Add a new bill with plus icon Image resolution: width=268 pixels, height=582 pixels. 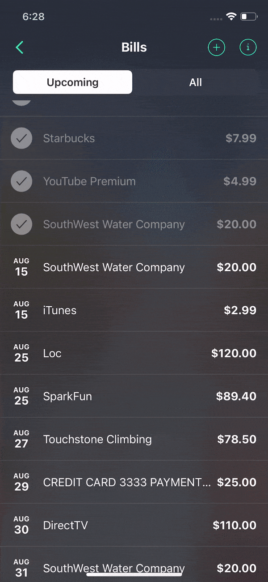coord(217,47)
